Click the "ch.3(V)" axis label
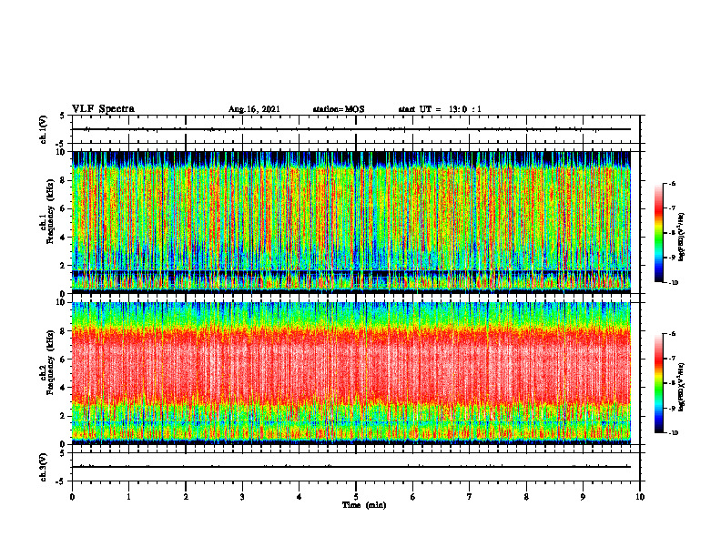 pyautogui.click(x=44, y=467)
